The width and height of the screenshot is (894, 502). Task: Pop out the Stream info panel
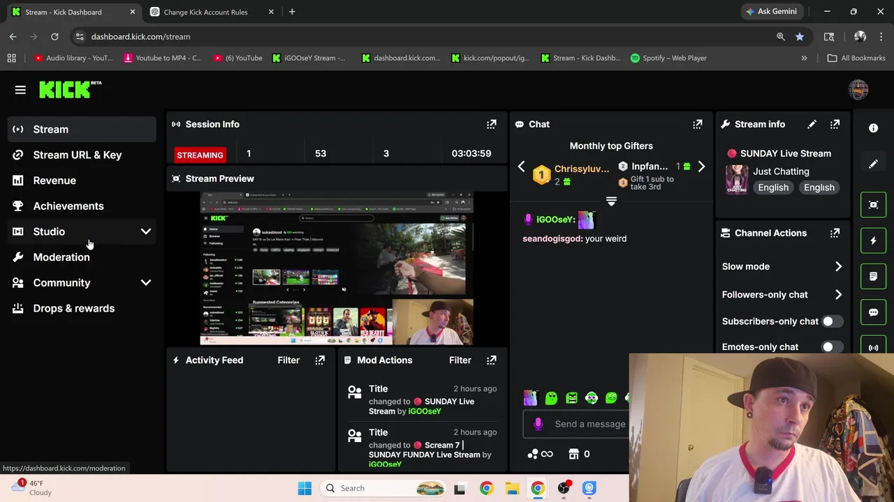tap(835, 124)
